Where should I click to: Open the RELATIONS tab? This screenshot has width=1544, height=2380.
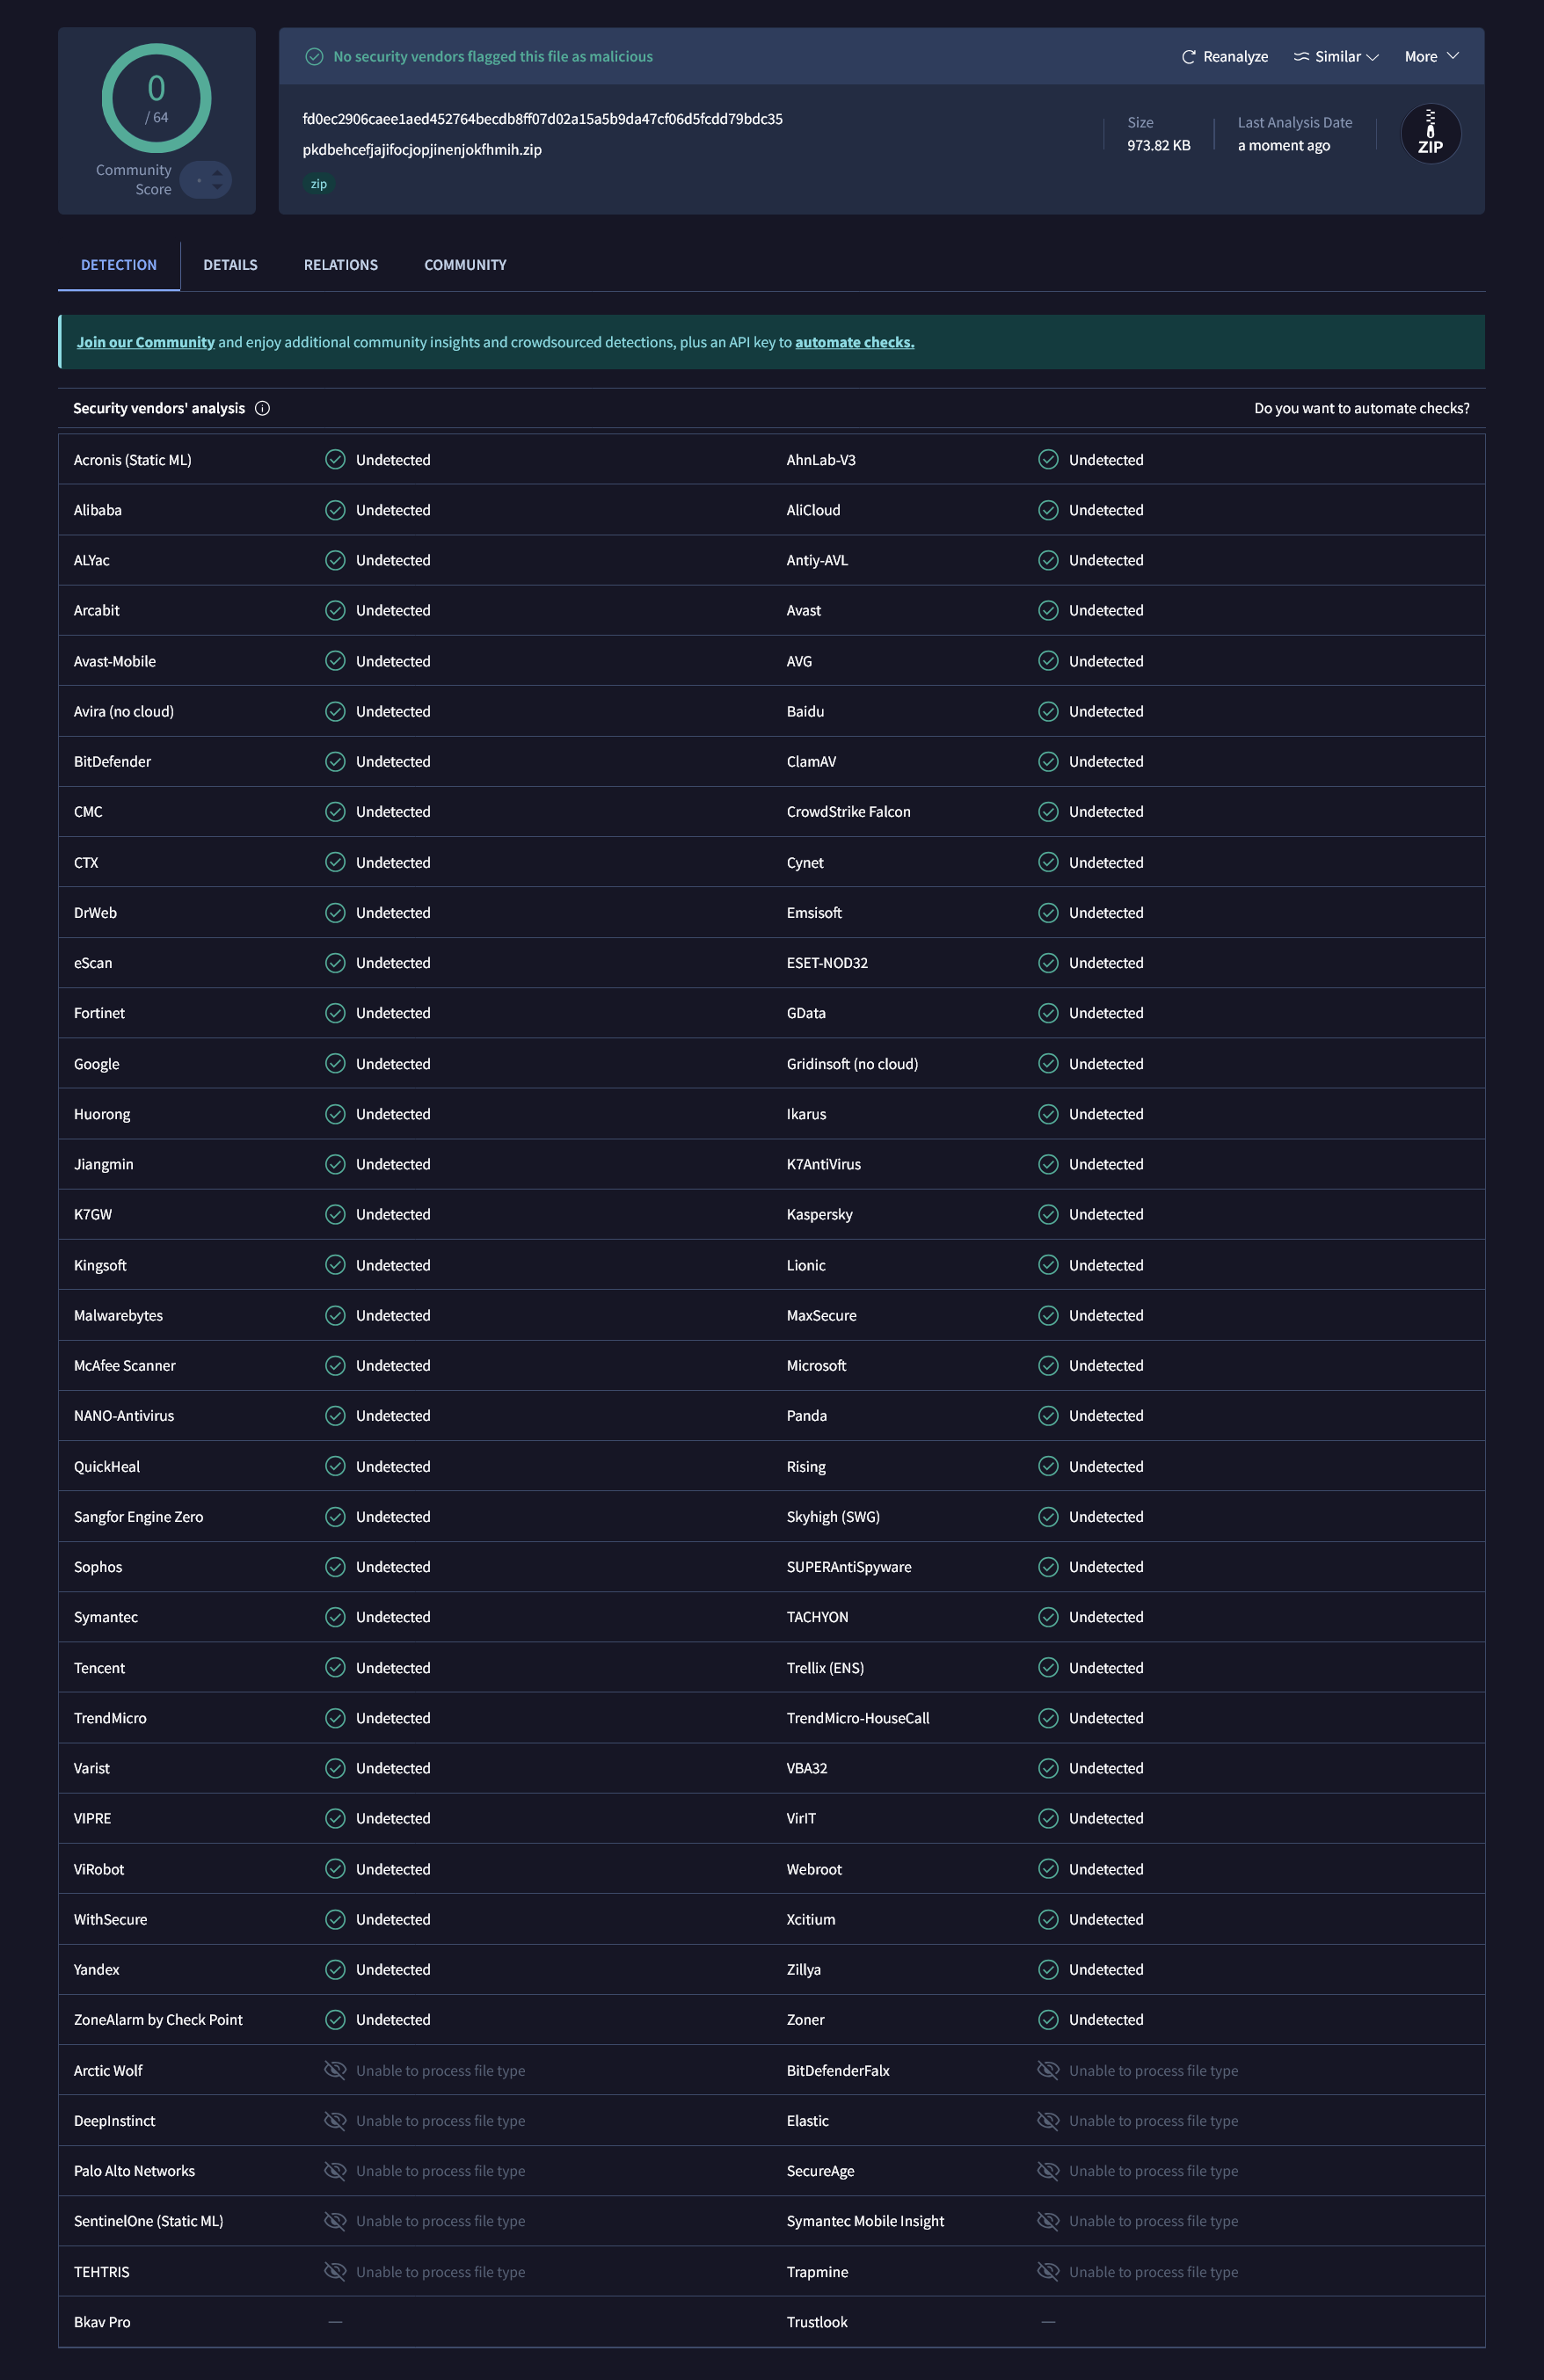[341, 265]
